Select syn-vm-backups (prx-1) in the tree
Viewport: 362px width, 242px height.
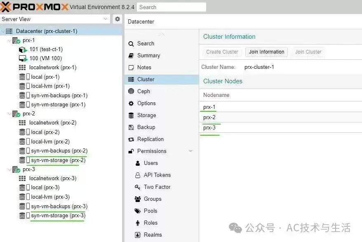coord(59,95)
